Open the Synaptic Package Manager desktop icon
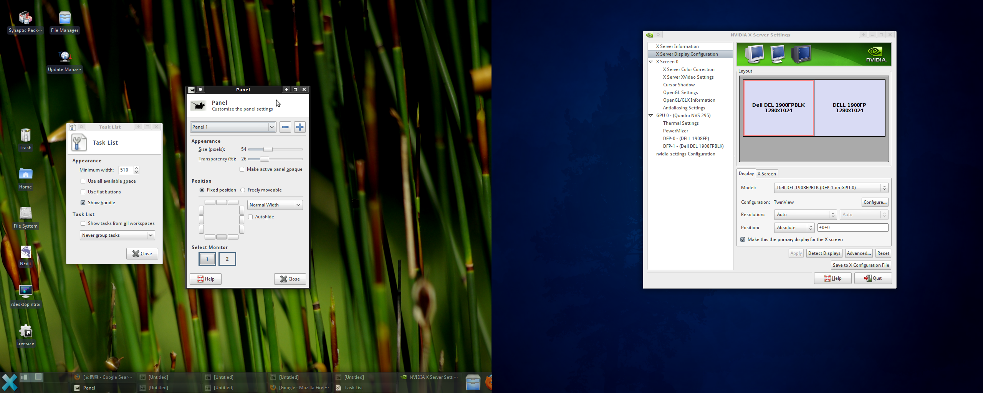 25,18
